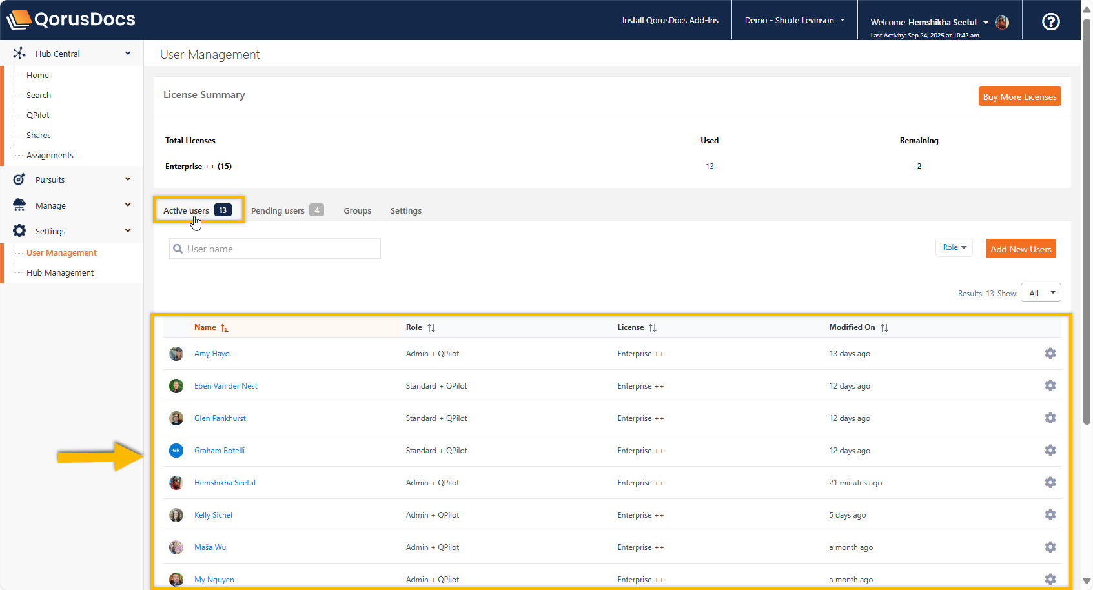Viewport: 1093px width, 590px height.
Task: Sort users by Role column
Action: coord(431,328)
